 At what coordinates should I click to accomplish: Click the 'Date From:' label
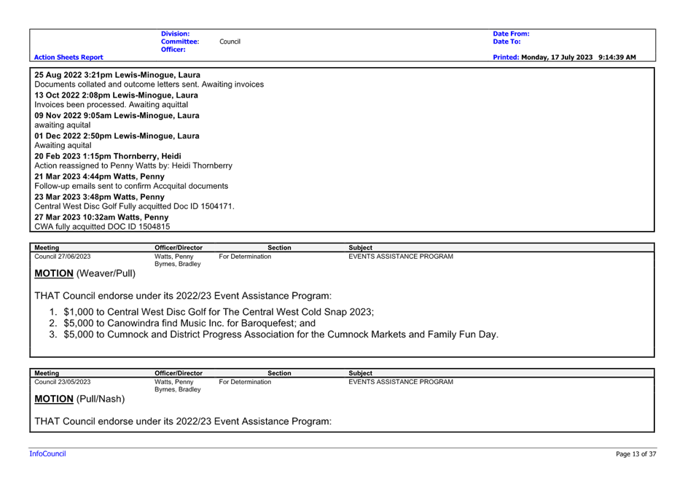(511, 34)
